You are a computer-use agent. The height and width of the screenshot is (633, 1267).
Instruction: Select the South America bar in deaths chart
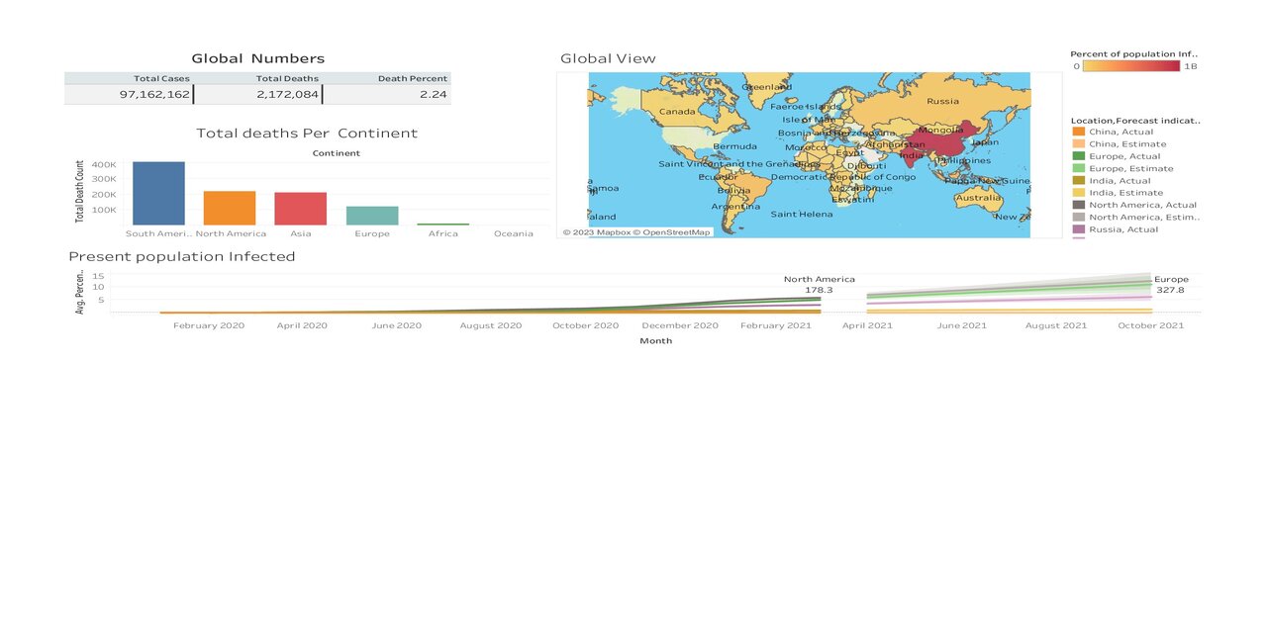pyautogui.click(x=157, y=193)
